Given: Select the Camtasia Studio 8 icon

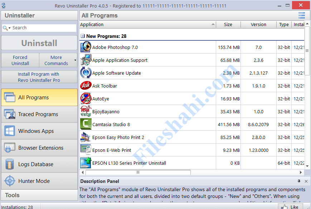Looking at the screenshot, I should [x=86, y=124].
